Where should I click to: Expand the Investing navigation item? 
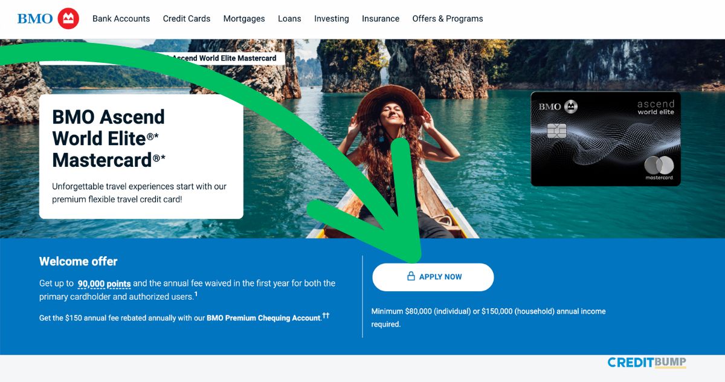pos(331,19)
